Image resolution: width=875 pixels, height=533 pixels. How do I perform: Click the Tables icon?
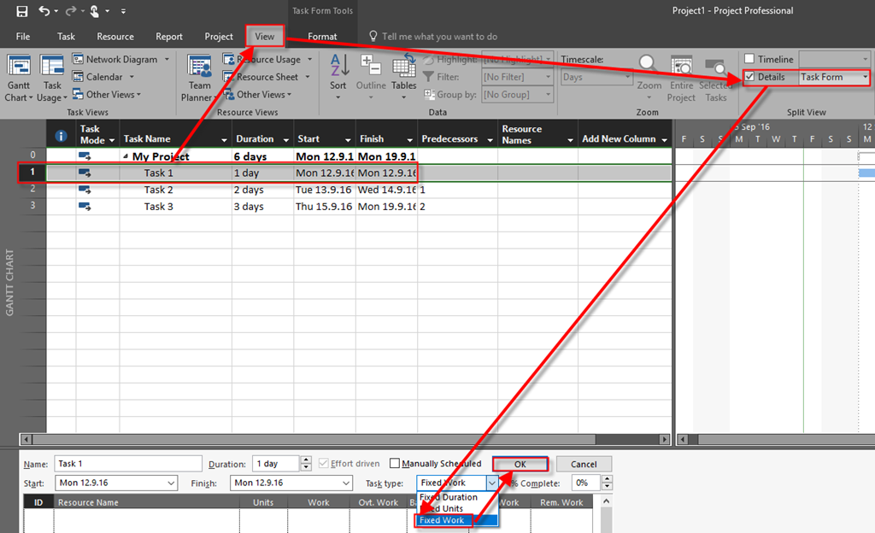click(x=403, y=66)
